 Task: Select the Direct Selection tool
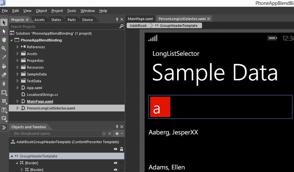pyautogui.click(x=4, y=31)
